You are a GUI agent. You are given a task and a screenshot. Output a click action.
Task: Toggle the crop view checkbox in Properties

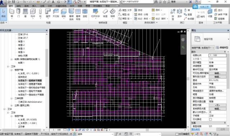pyautogui.click(x=211, y=126)
